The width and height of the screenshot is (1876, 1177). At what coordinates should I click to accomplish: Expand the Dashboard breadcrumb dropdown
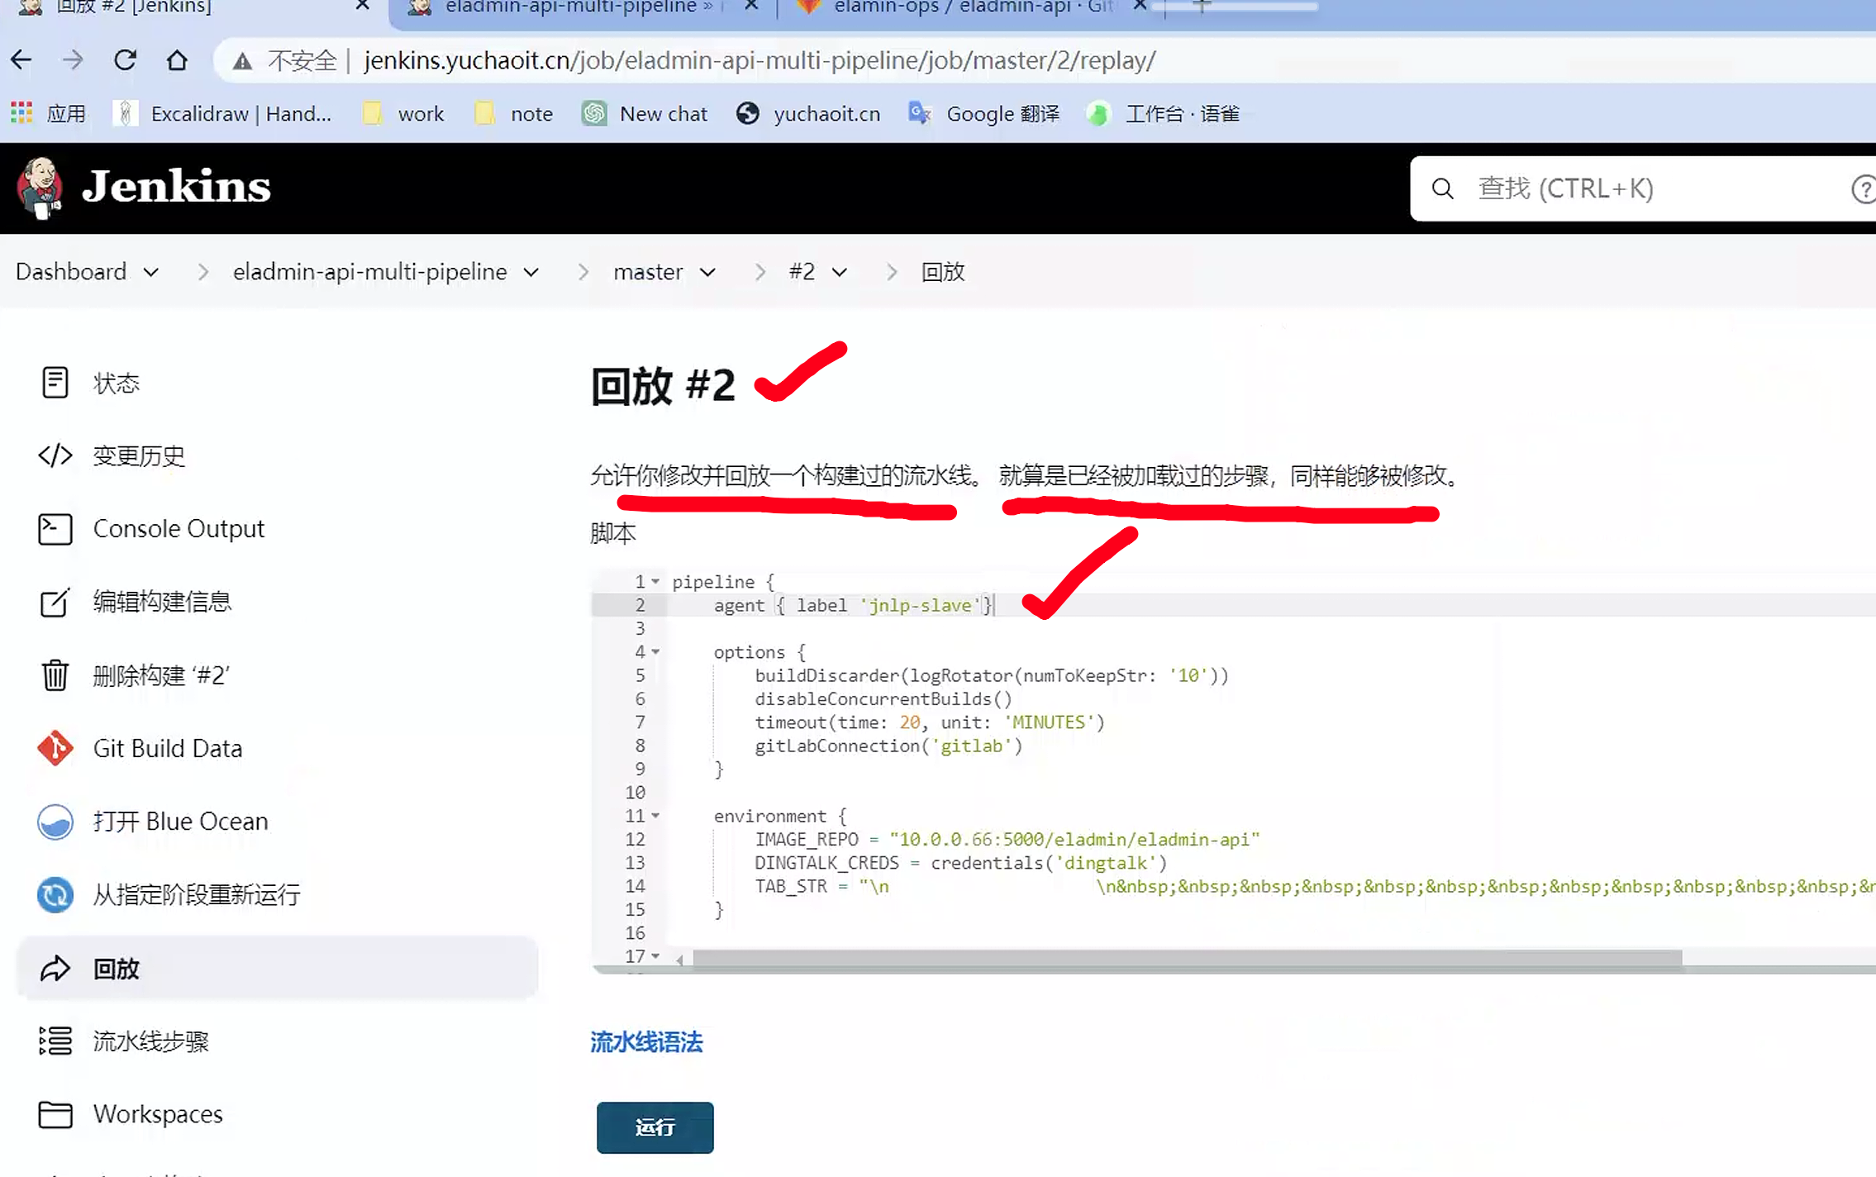click(x=151, y=272)
